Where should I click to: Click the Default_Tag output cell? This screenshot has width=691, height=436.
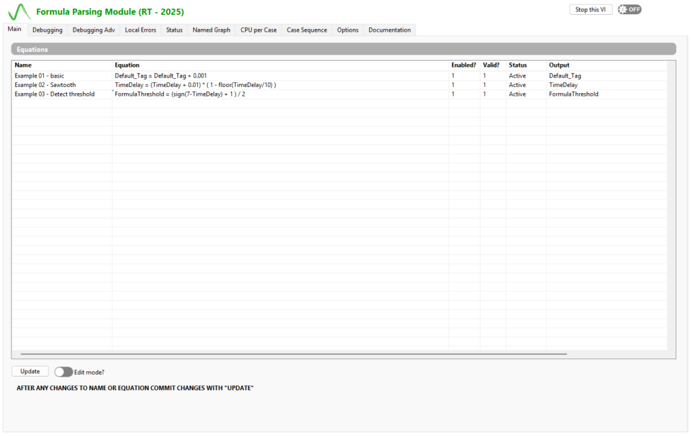[607, 76]
